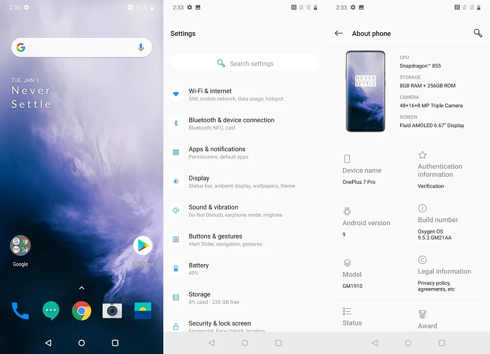Tap Android version 9
This screenshot has height=354, width=490.
tap(370, 222)
